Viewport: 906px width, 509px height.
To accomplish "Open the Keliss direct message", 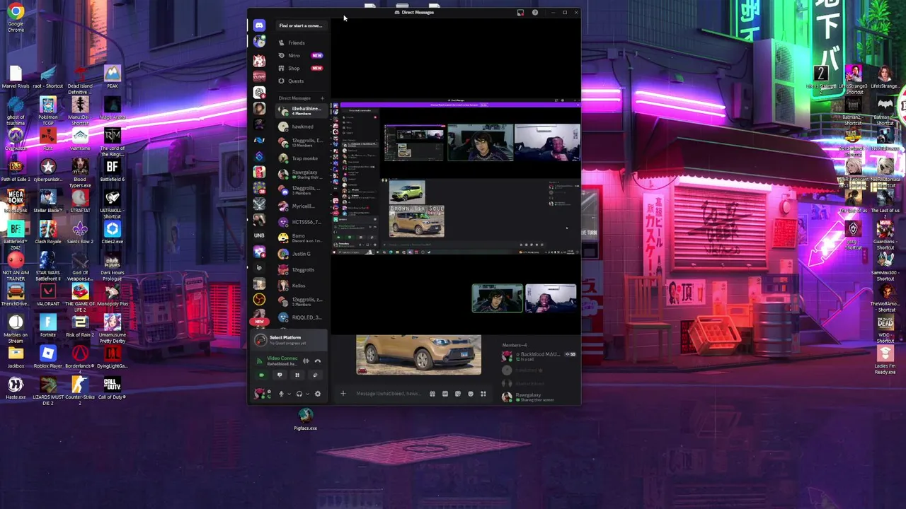I will click(302, 286).
